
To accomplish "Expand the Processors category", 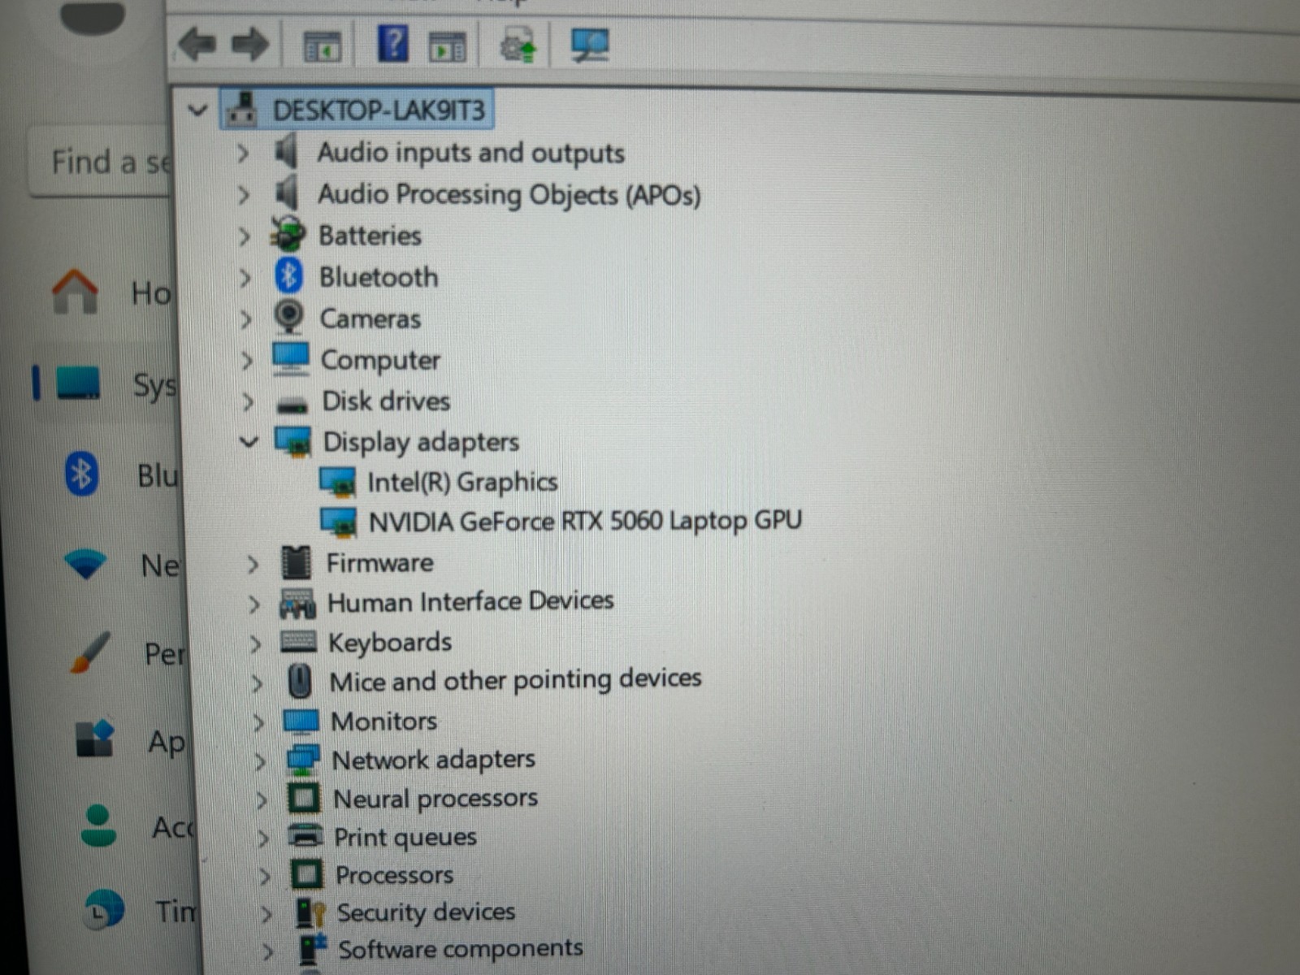I will tap(265, 877).
